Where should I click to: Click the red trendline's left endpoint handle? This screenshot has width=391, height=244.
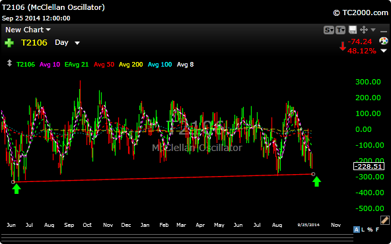tap(13, 182)
